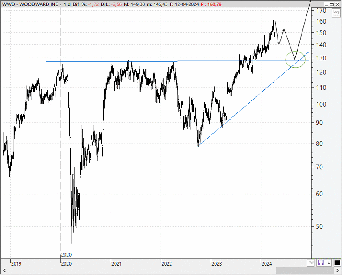Click the 110 price axis label

click(x=321, y=88)
